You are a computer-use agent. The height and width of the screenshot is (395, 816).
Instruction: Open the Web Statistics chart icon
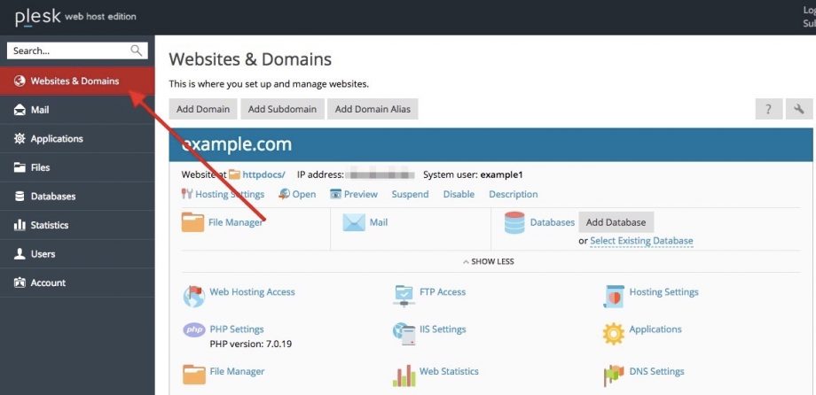[x=404, y=375]
